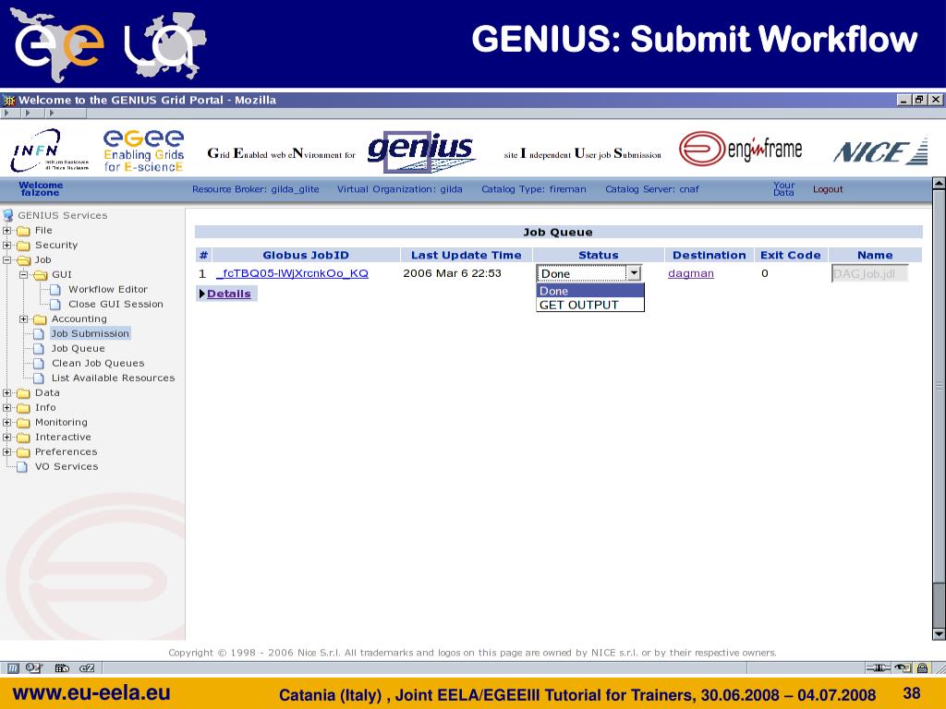Open the Status dropdown showing Done

(588, 273)
